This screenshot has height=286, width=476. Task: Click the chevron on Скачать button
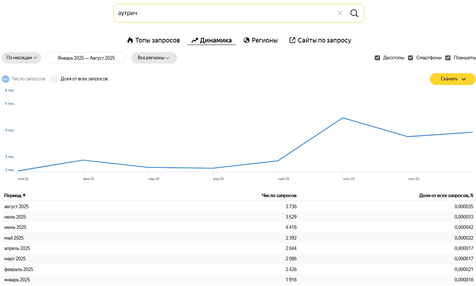click(x=464, y=79)
